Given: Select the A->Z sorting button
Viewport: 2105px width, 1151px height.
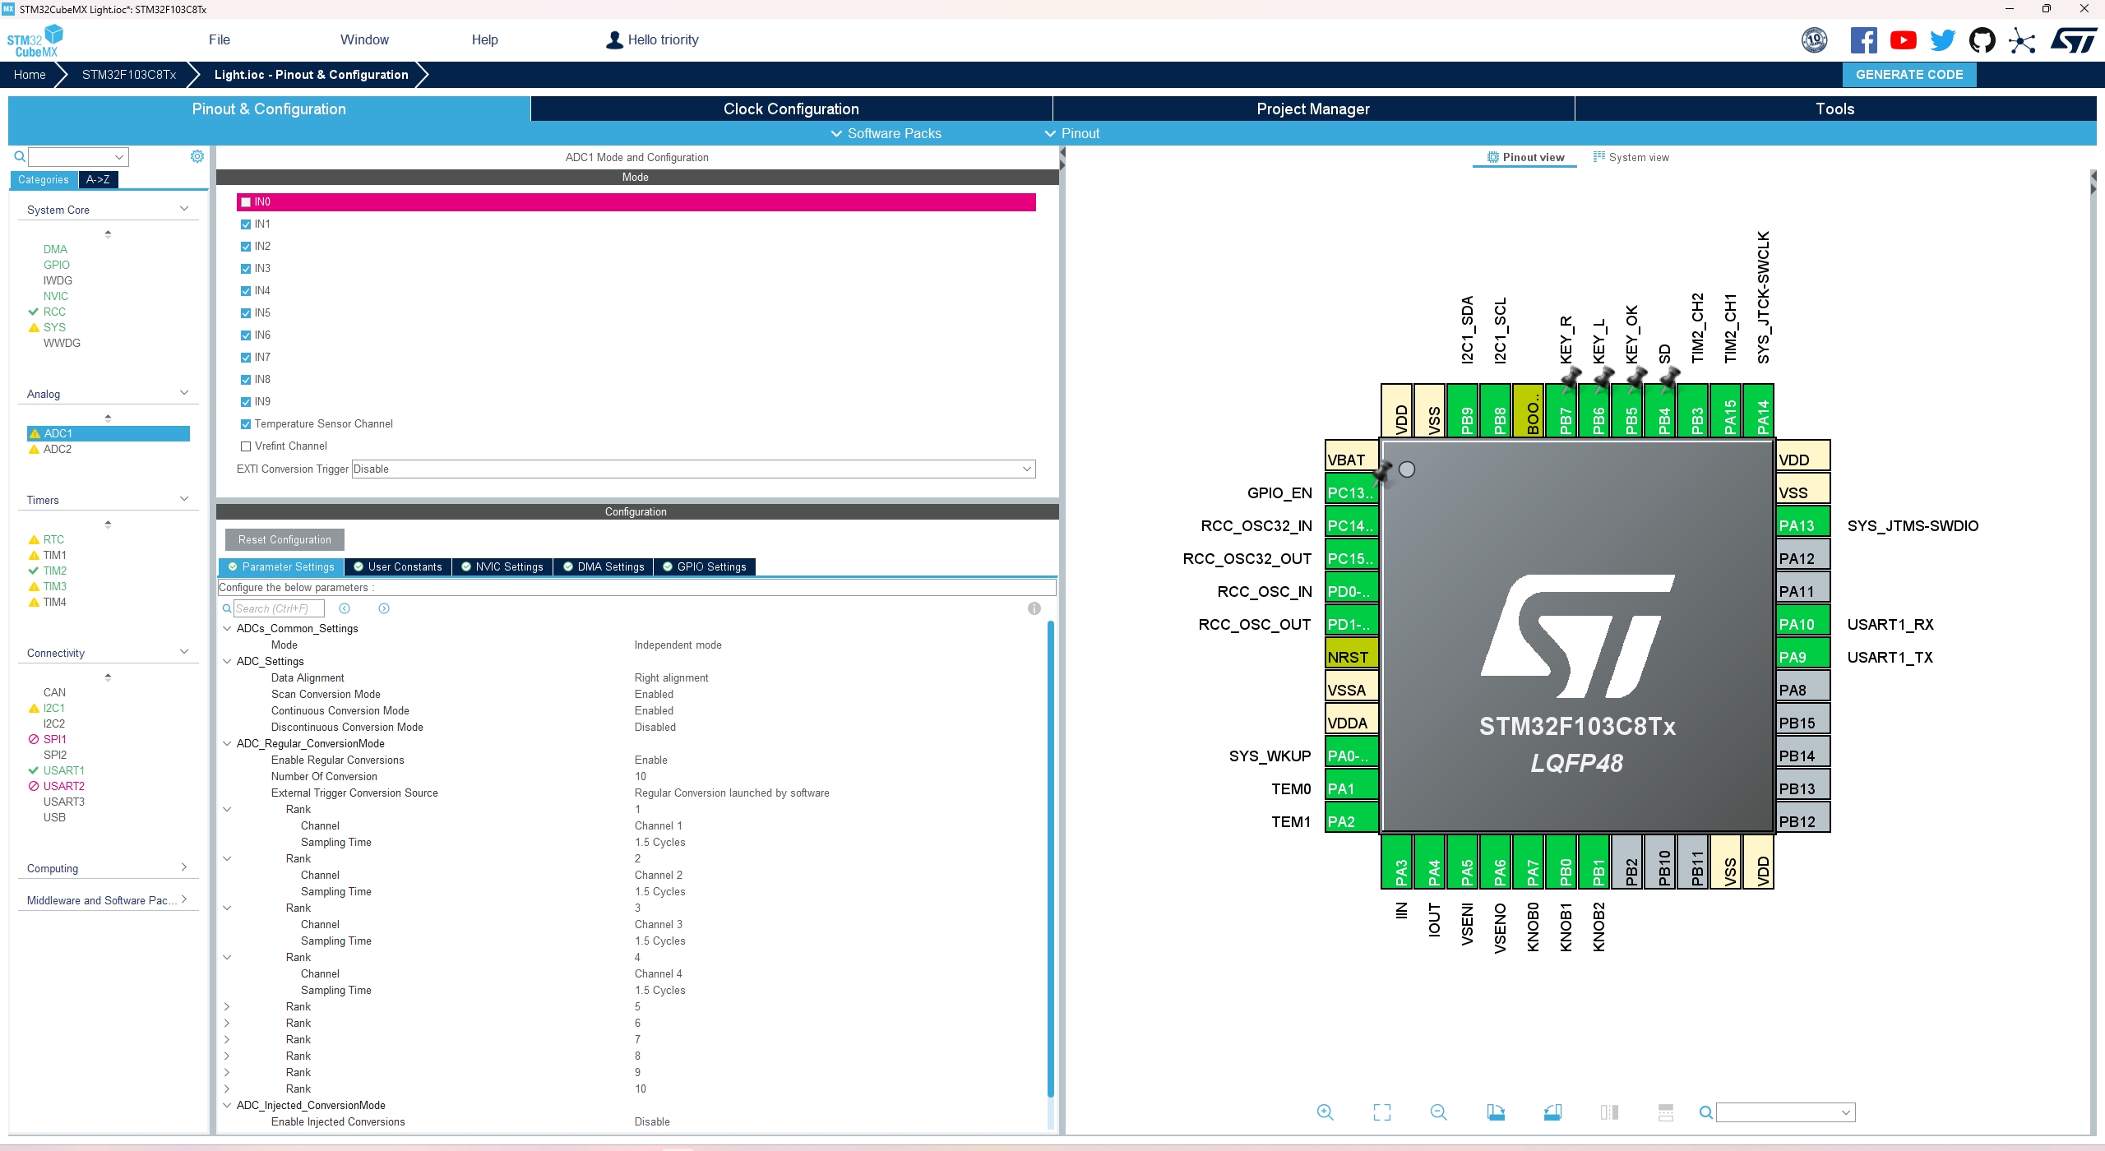Looking at the screenshot, I should coord(98,179).
